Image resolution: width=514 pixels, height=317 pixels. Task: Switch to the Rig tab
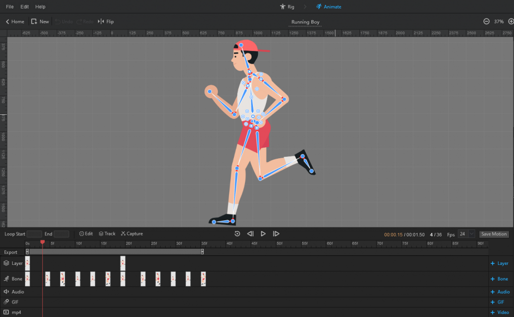coord(287,7)
